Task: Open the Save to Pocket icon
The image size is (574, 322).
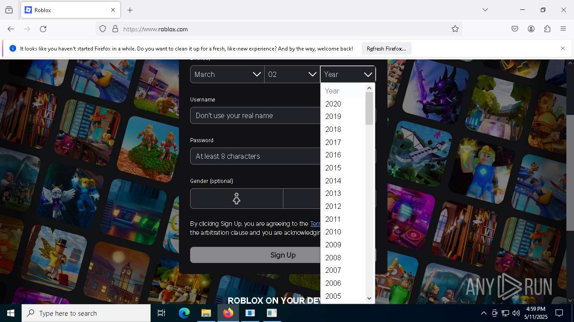Action: point(515,29)
